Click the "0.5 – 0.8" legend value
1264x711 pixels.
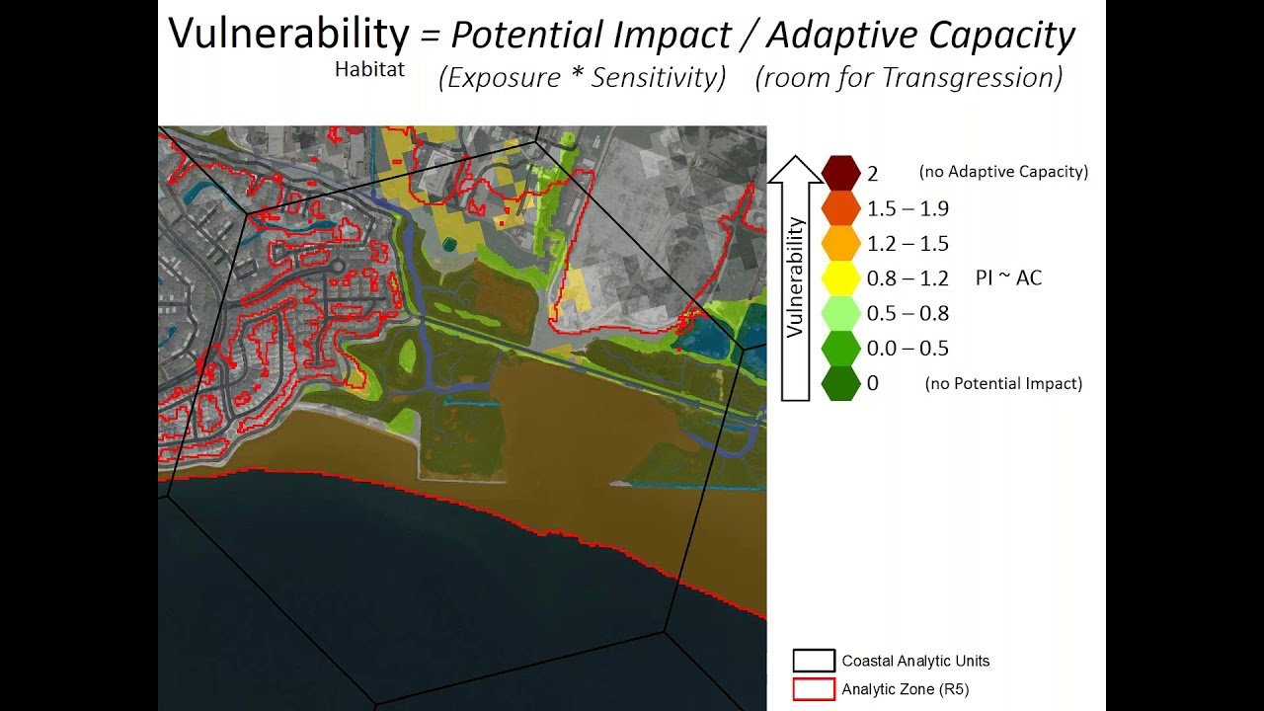pos(908,313)
